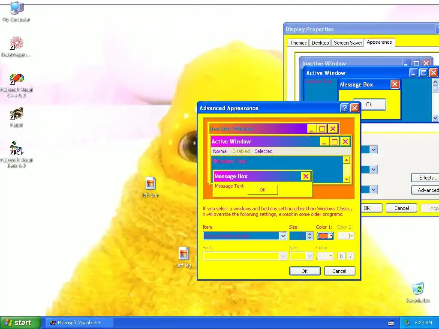Click the disabled Bold font button
The height and width of the screenshot is (329, 439).
coord(341,256)
